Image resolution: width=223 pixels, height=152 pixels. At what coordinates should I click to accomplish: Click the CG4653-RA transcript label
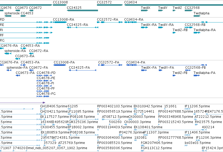30,45
